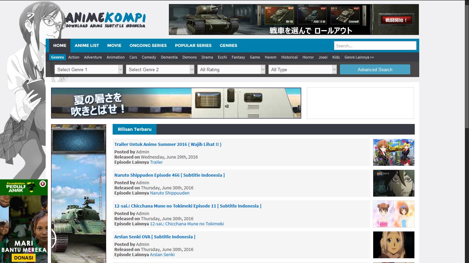This screenshot has height=263, width=469.
Task: Filter by Drama genre
Action: pyautogui.click(x=207, y=57)
